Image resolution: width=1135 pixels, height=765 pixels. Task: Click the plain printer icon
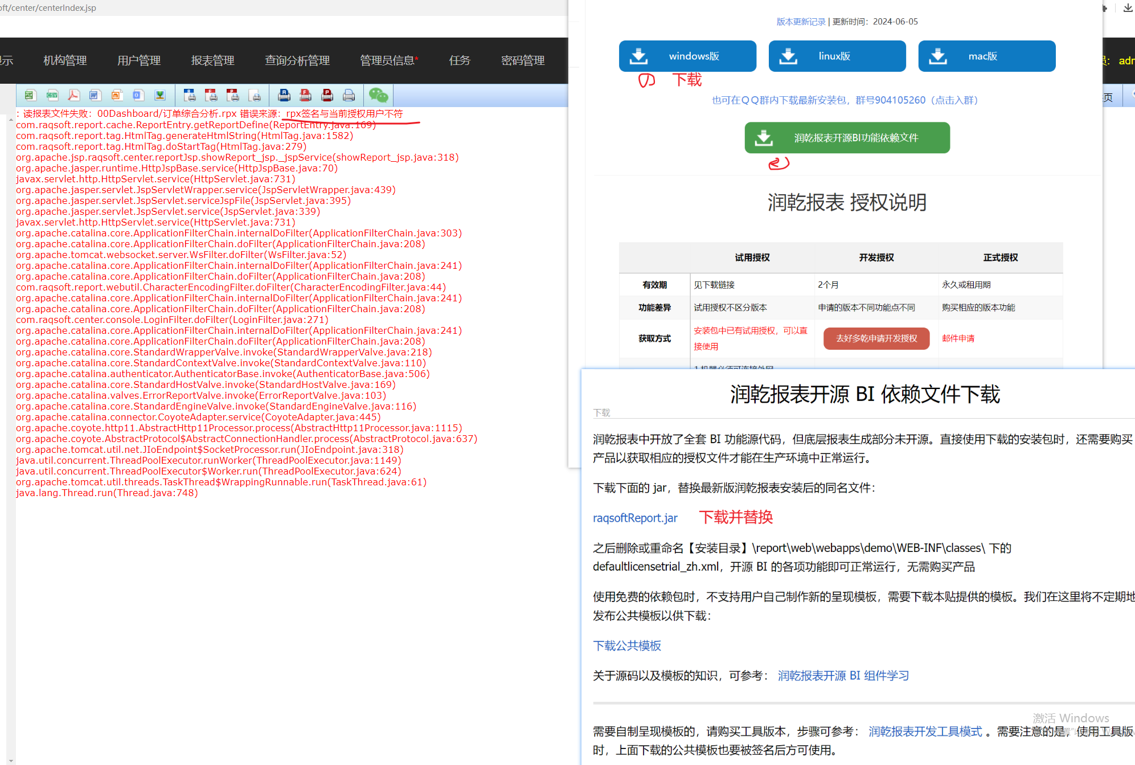coord(349,95)
